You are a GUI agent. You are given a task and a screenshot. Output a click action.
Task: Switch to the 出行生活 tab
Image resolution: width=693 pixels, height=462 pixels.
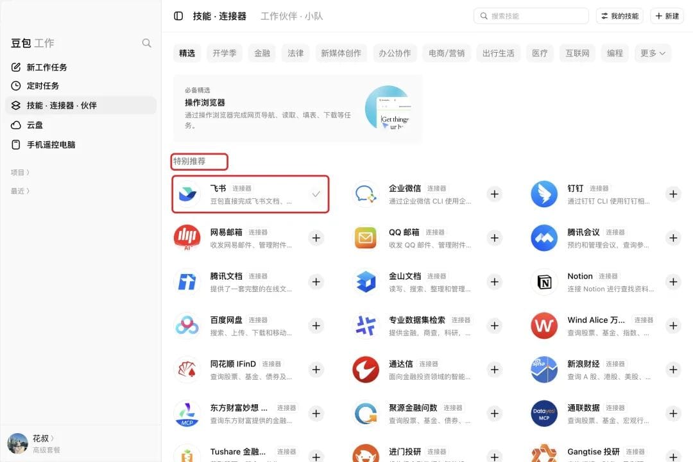(x=498, y=53)
